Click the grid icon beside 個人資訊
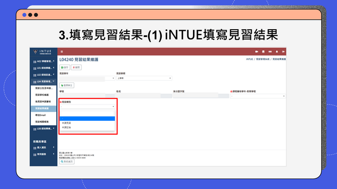The height and width of the screenshot is (189, 337). (35, 148)
